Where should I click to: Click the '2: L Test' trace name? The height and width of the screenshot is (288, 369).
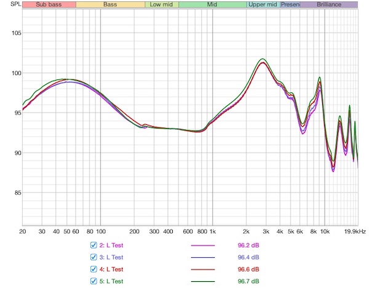[x=111, y=246]
